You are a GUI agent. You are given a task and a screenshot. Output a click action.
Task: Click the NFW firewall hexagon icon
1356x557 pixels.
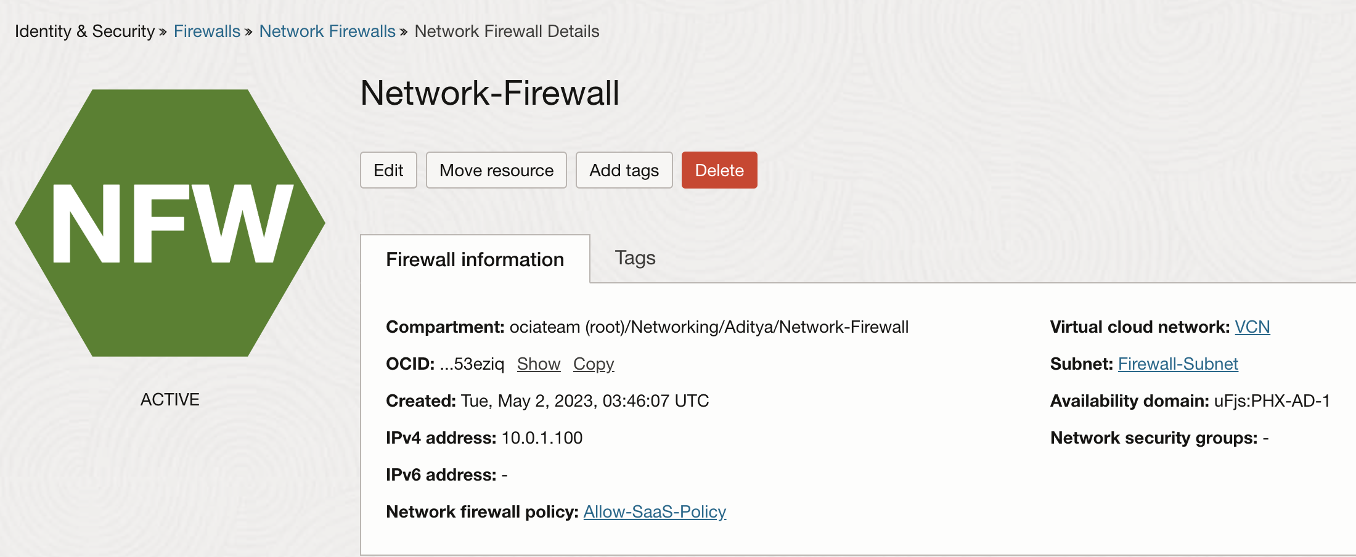(169, 222)
